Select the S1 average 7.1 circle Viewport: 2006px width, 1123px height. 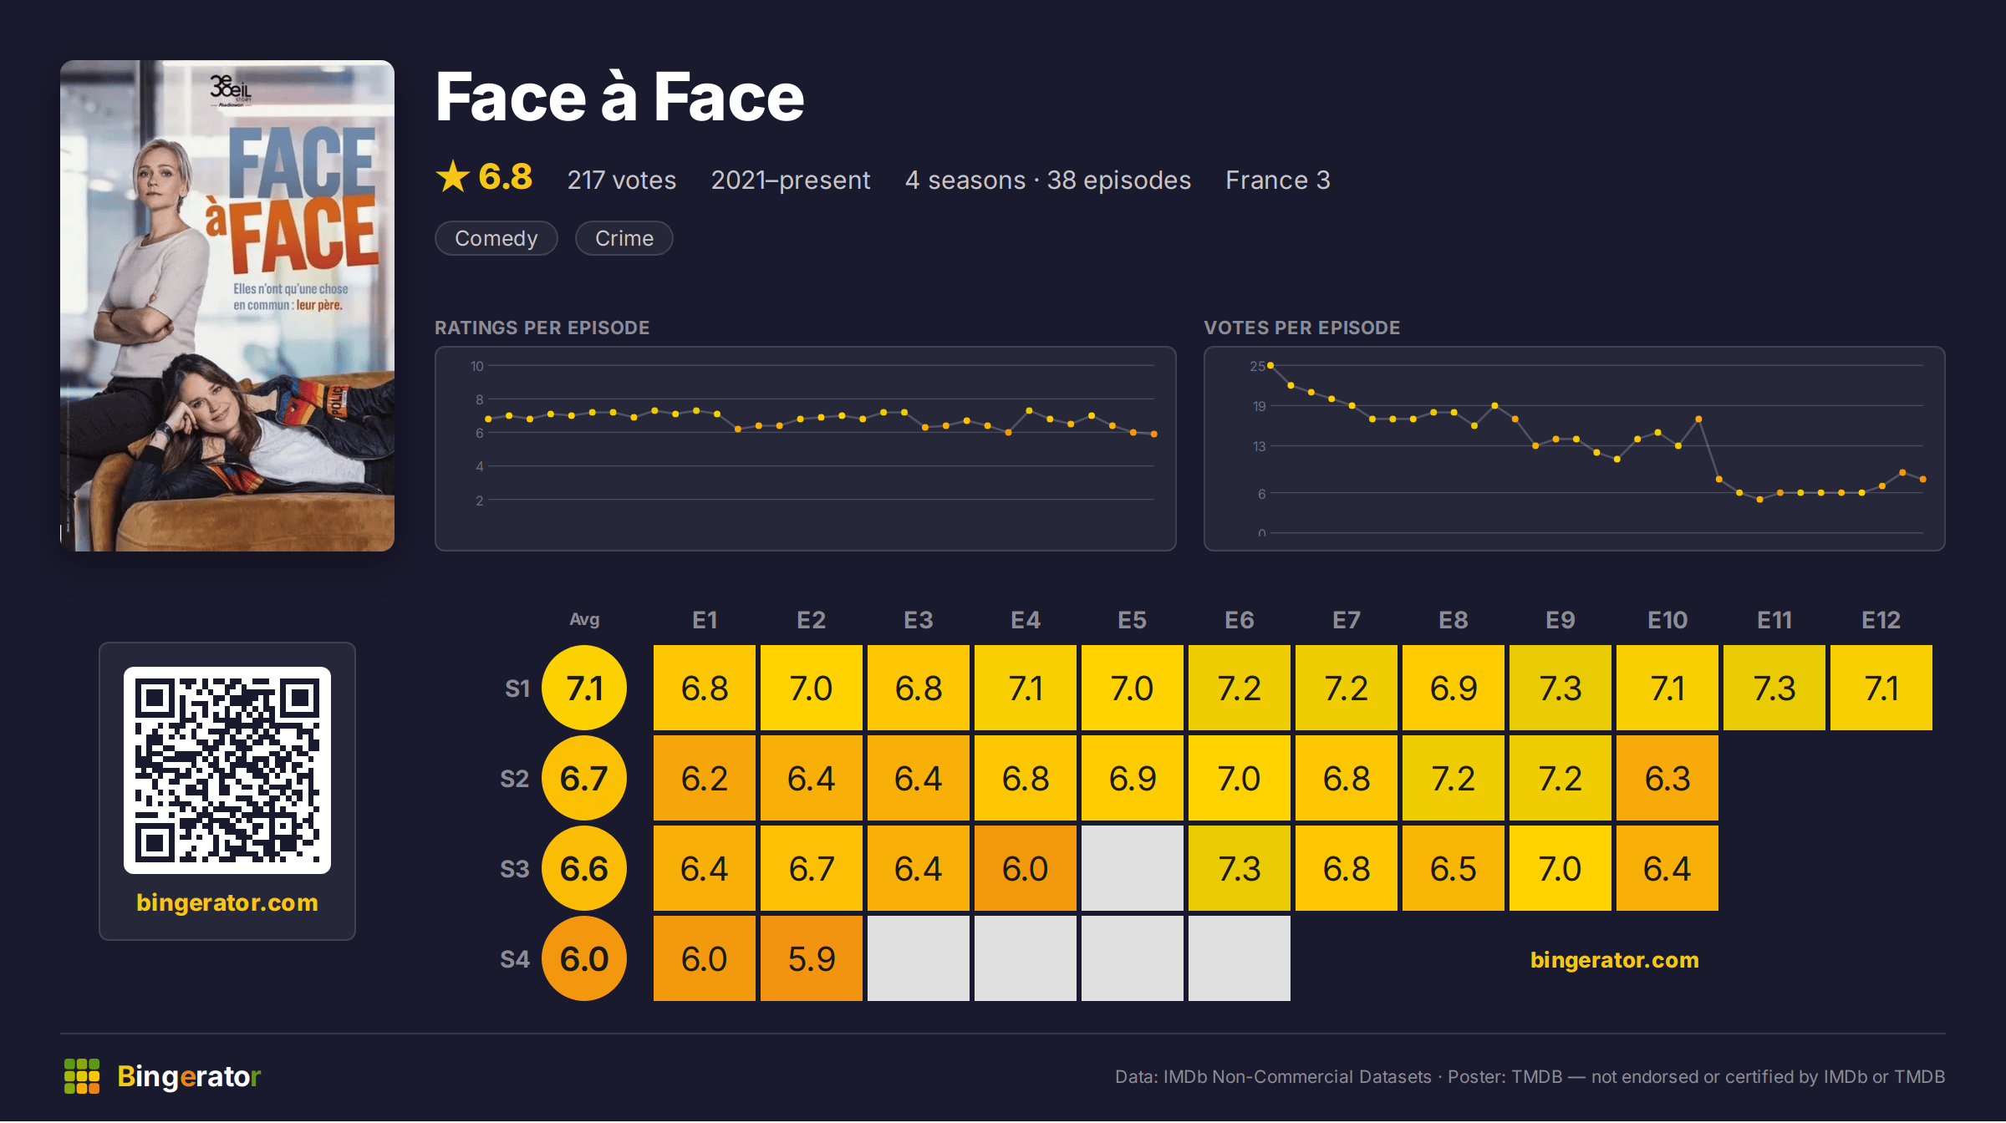click(x=584, y=688)
